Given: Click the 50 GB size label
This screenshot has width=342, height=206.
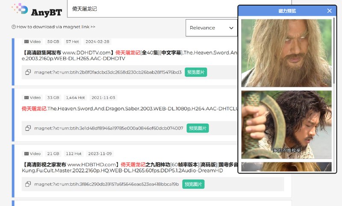Looking at the screenshot, I should coord(53,41).
